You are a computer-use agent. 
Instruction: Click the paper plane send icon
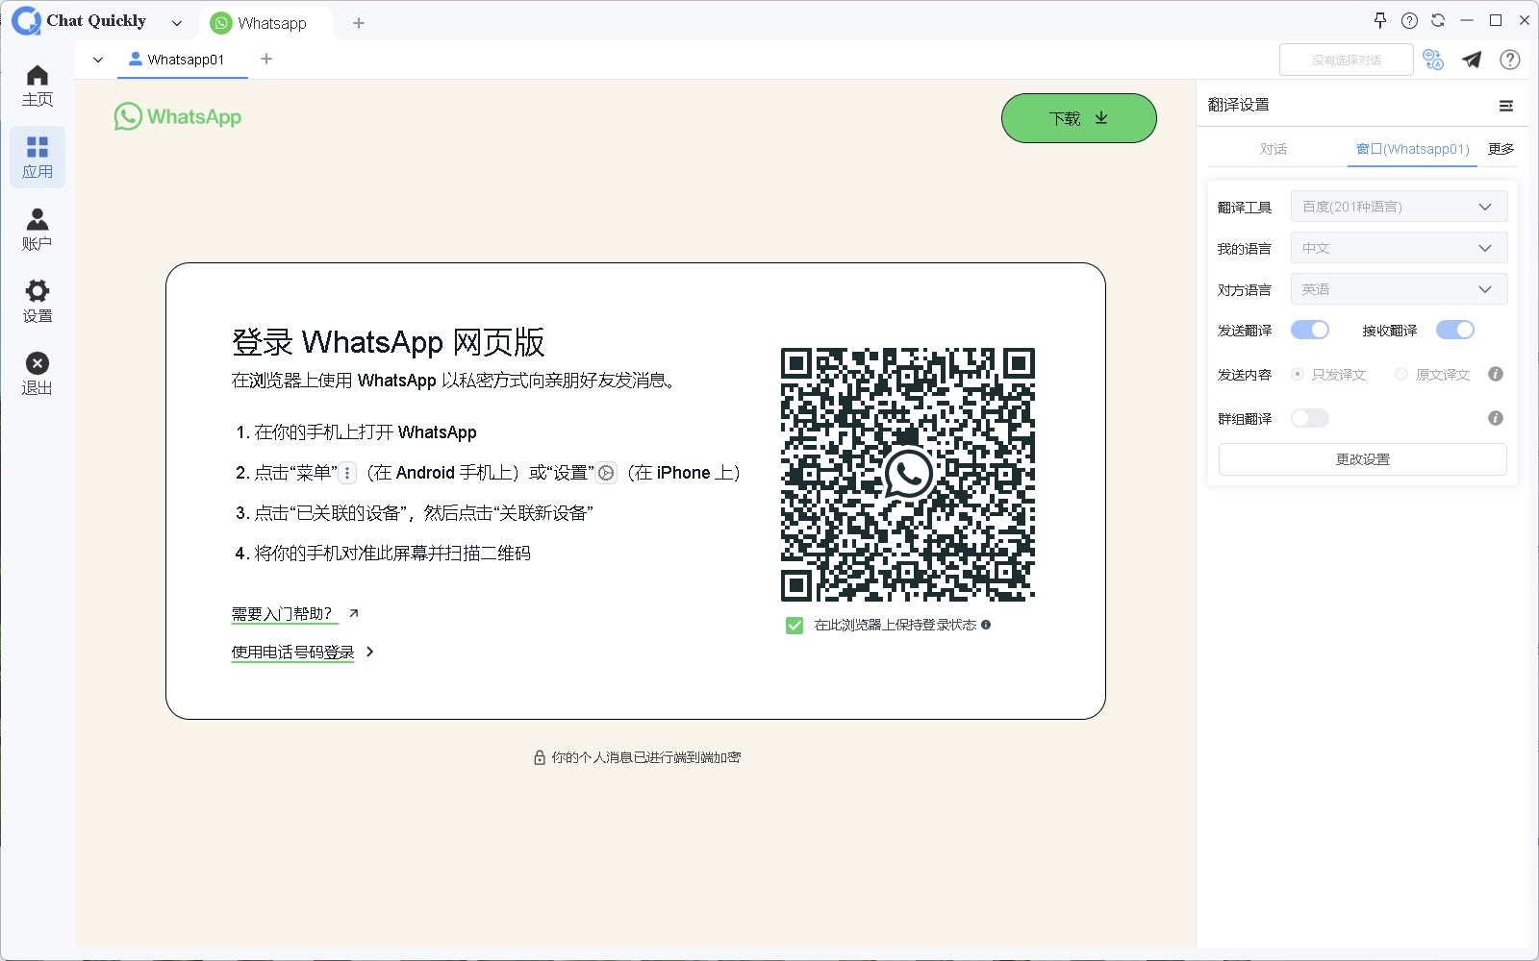pyautogui.click(x=1472, y=60)
